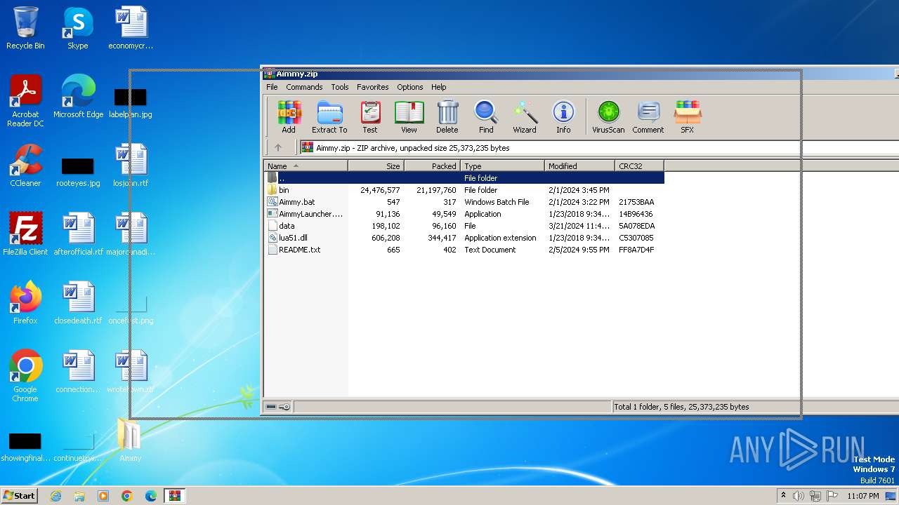Click the Test archive icon

click(370, 116)
